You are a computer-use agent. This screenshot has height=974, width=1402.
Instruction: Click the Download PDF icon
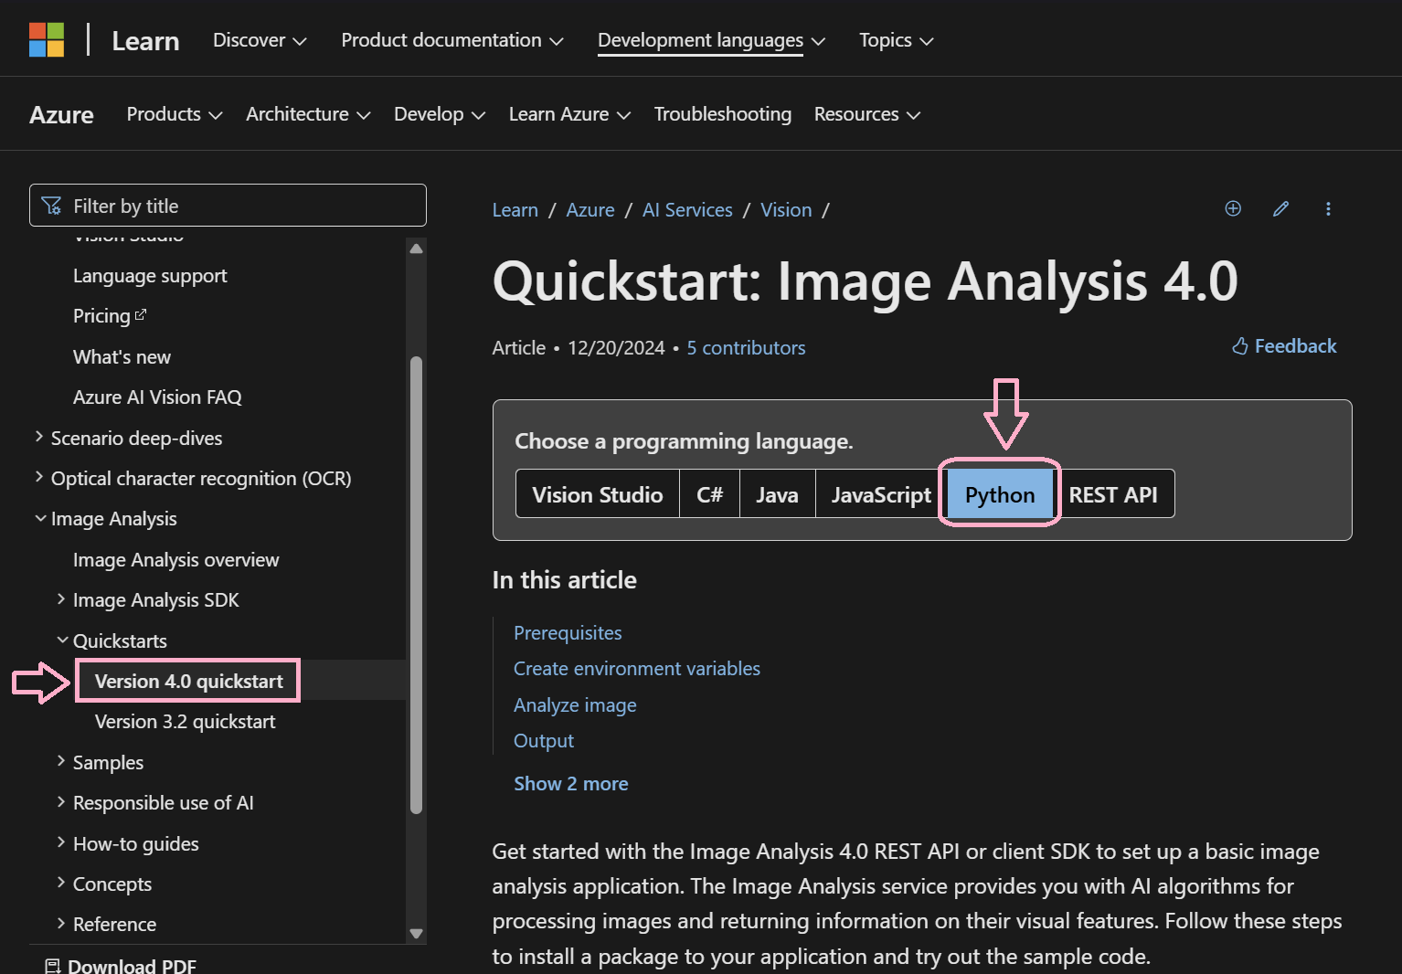point(52,966)
